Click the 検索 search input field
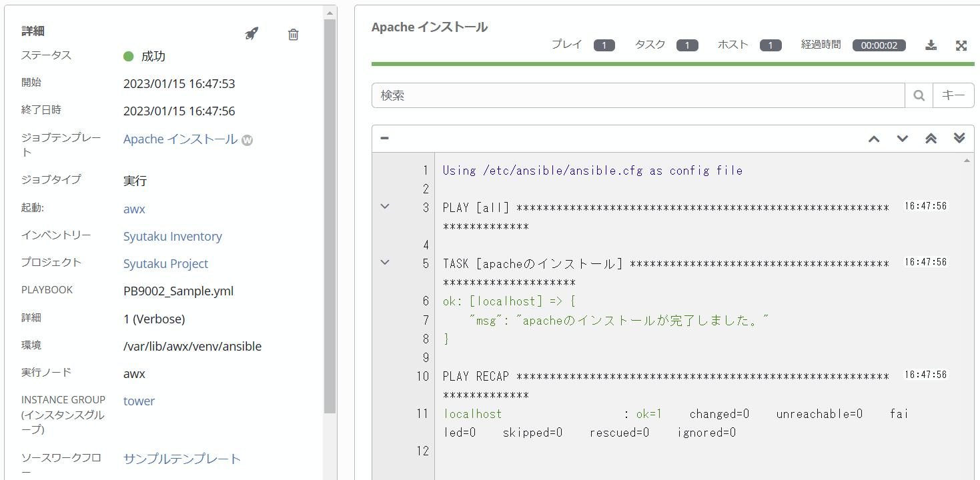The image size is (980, 480). [634, 95]
